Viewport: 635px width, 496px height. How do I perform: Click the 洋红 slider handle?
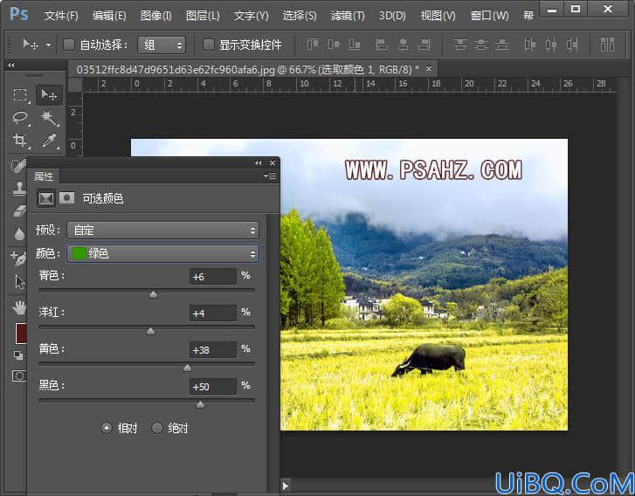(150, 331)
